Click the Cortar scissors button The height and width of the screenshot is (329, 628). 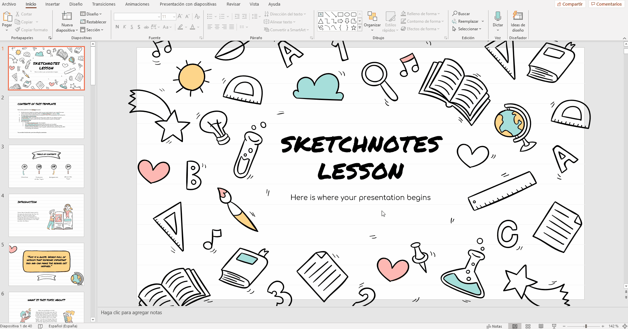(x=24, y=14)
